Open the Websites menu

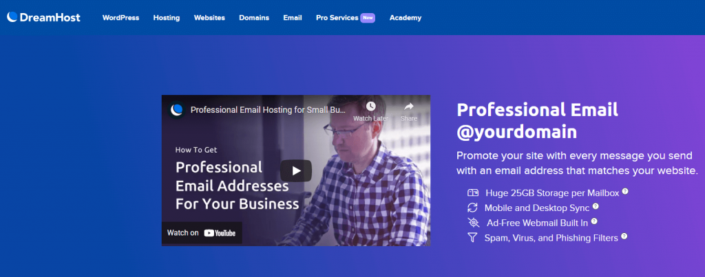point(209,18)
